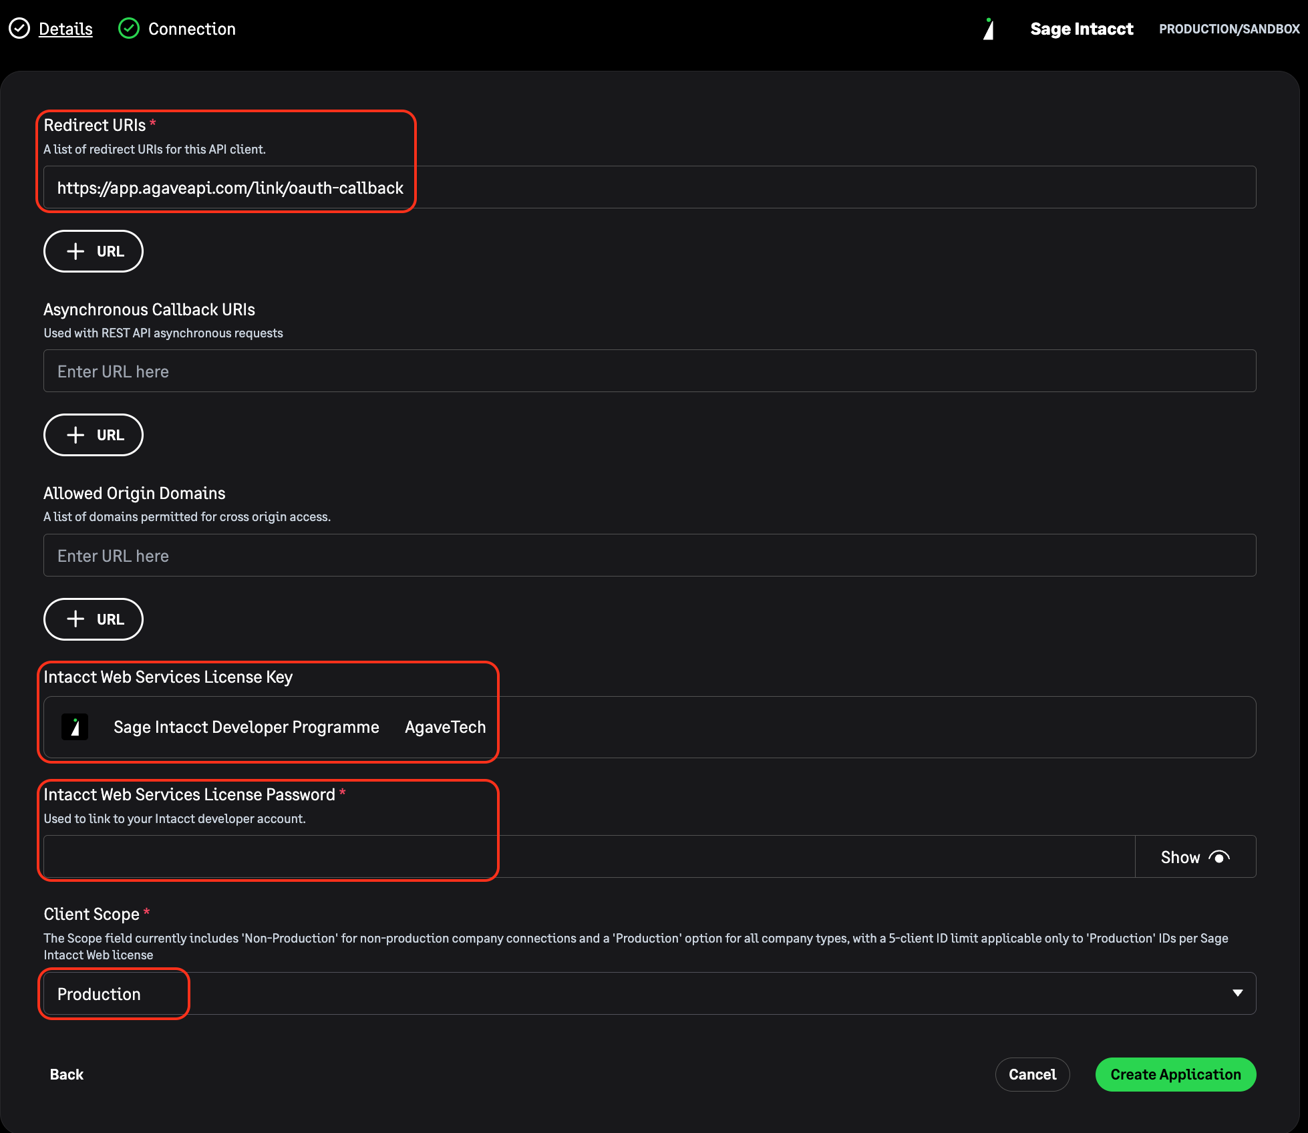This screenshot has height=1133, width=1308.
Task: Click the green Connection step checkmark icon
Action: coord(129,29)
